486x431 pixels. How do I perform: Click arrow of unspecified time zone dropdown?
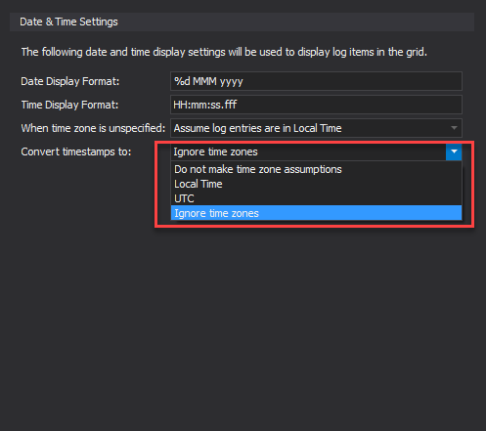pyautogui.click(x=454, y=128)
